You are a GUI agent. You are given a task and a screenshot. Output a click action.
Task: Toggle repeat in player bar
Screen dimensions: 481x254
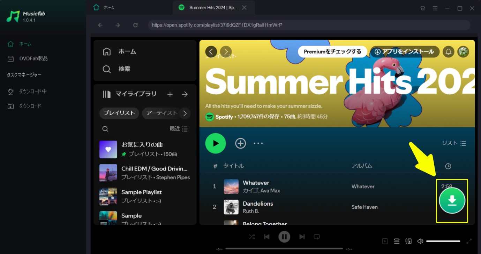pos(317,237)
